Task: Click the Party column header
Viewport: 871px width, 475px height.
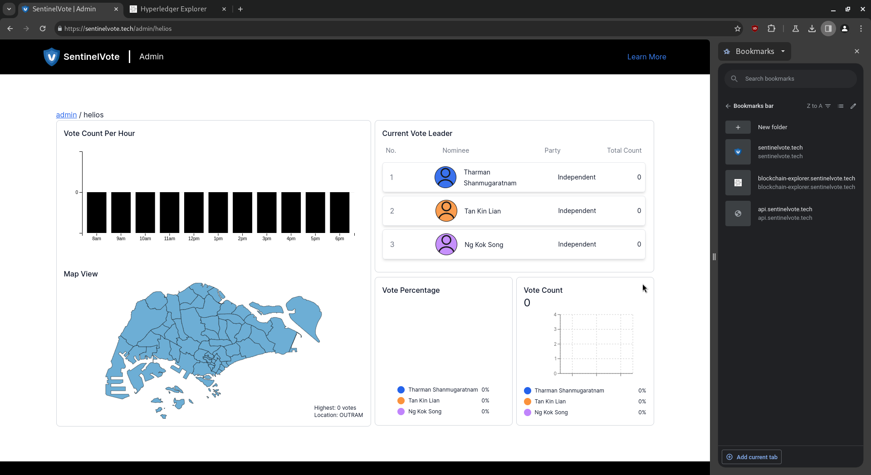Action: coord(552,150)
